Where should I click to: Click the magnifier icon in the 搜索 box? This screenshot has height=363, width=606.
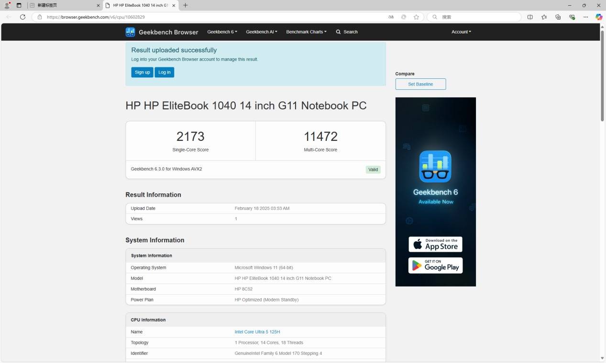435,17
